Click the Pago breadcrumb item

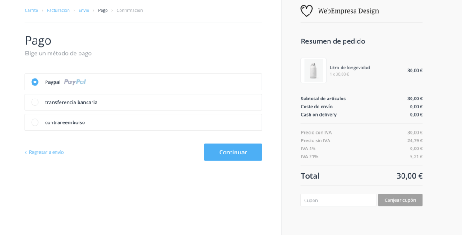[103, 10]
